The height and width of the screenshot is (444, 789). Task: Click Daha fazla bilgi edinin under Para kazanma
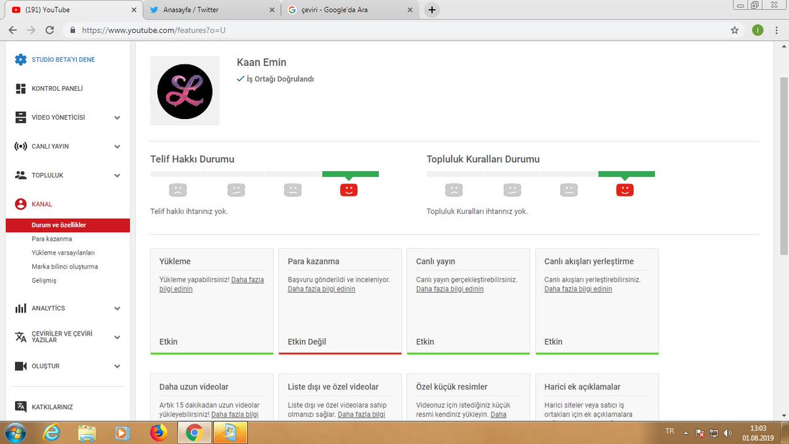click(x=322, y=289)
